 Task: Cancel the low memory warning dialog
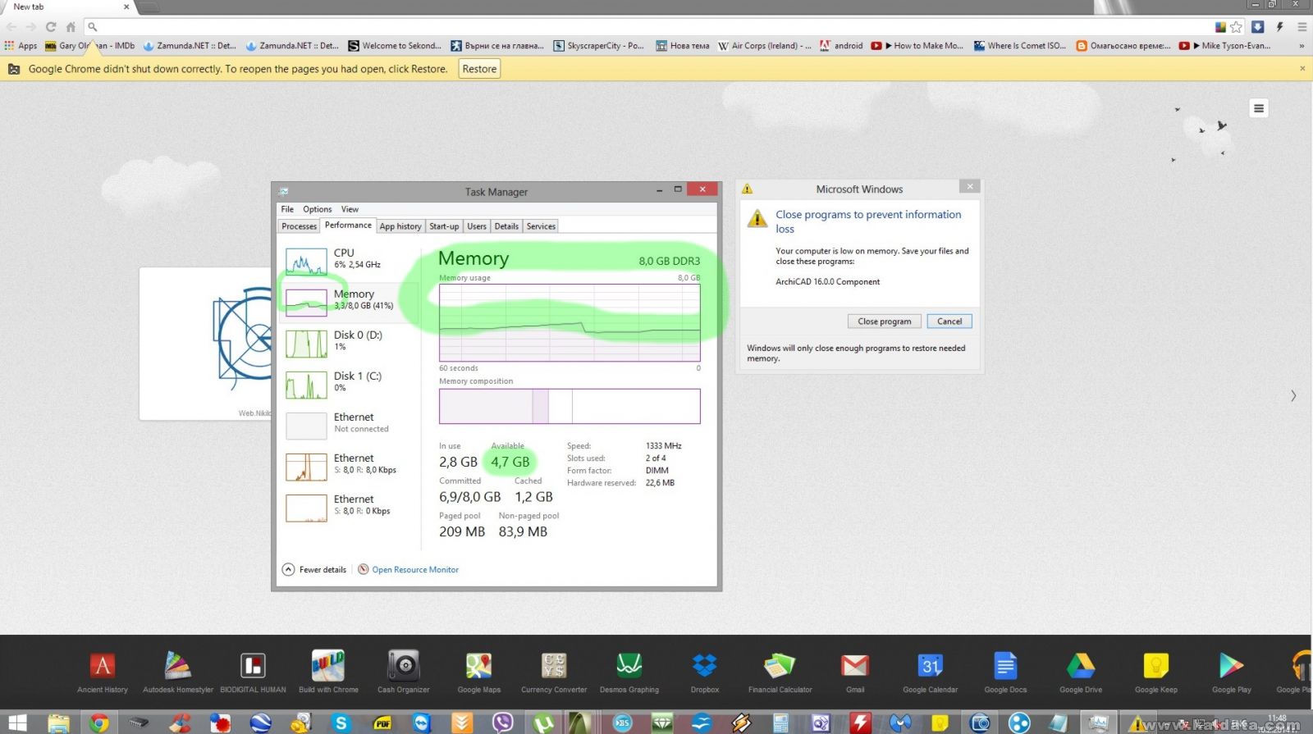949,321
